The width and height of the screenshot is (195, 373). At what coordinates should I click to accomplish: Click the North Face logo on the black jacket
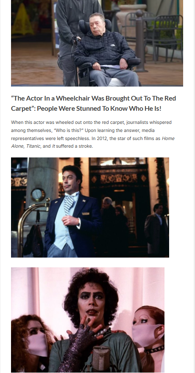point(112,45)
